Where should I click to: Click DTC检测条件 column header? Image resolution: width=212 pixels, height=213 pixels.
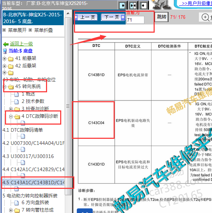tap(169, 46)
